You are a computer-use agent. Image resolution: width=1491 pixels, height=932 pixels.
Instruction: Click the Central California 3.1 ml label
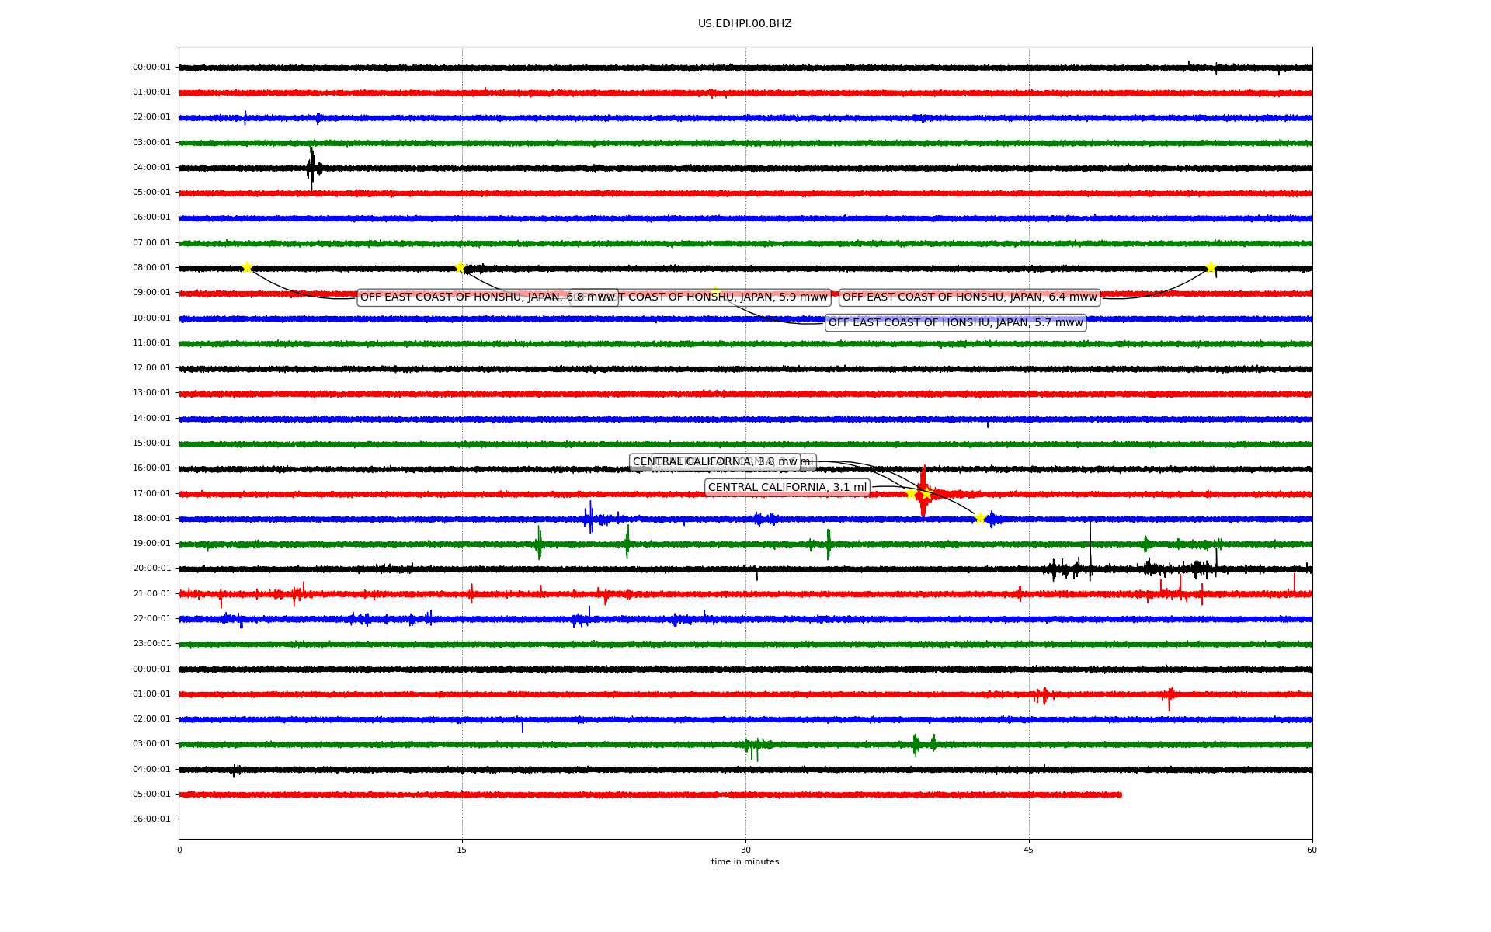[787, 488]
